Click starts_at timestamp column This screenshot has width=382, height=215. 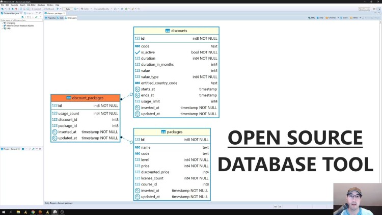(176, 89)
